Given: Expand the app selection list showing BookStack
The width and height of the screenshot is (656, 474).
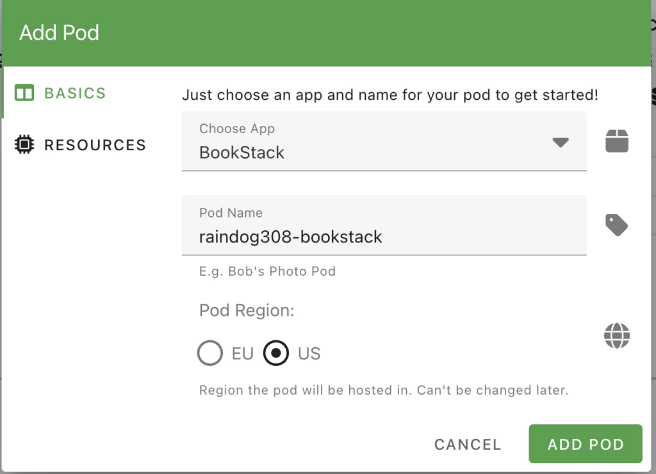Looking at the screenshot, I should click(x=561, y=143).
